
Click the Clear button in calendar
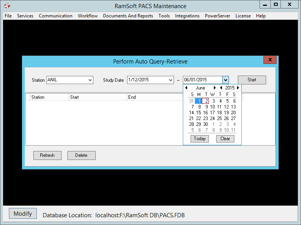click(225, 139)
